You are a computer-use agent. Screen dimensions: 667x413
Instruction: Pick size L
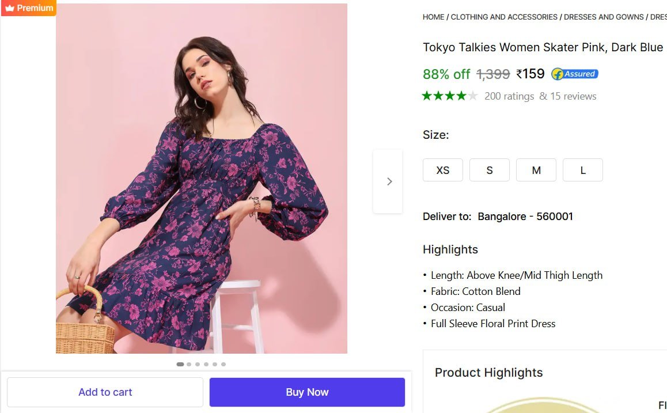pyautogui.click(x=582, y=170)
